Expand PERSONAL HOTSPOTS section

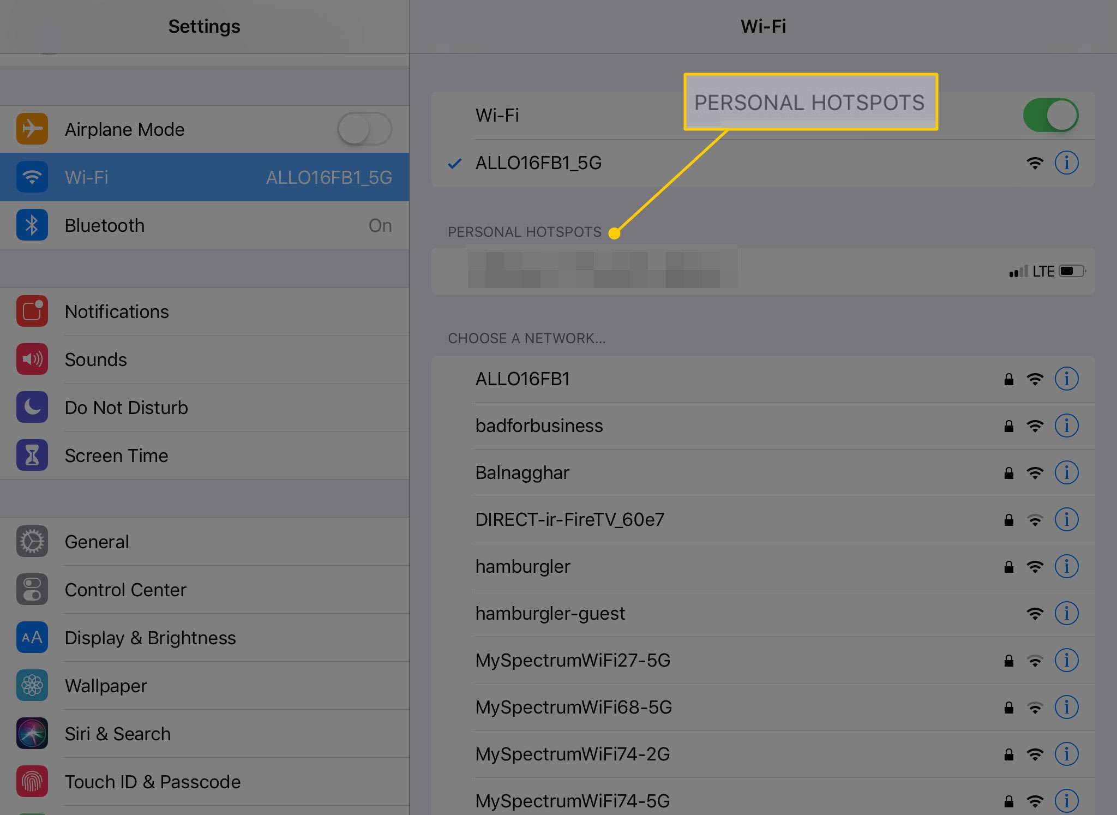click(x=524, y=231)
